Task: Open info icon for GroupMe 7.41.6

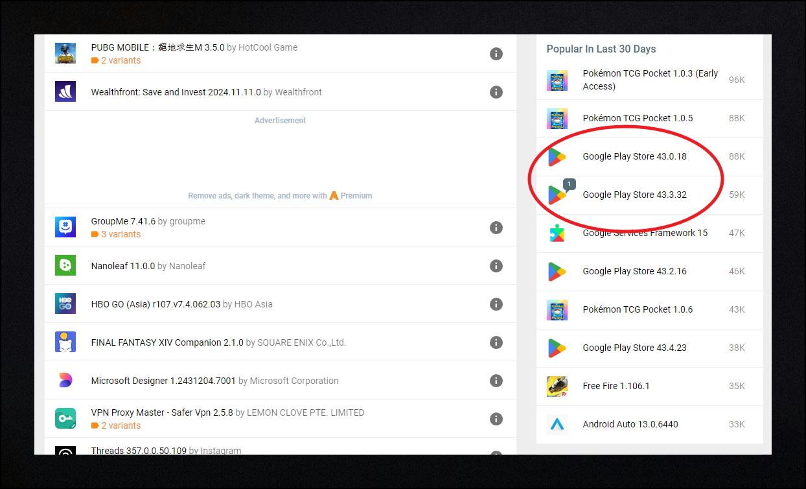Action: coord(496,228)
